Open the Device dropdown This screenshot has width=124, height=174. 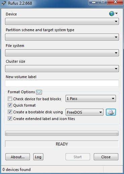click(x=62, y=21)
